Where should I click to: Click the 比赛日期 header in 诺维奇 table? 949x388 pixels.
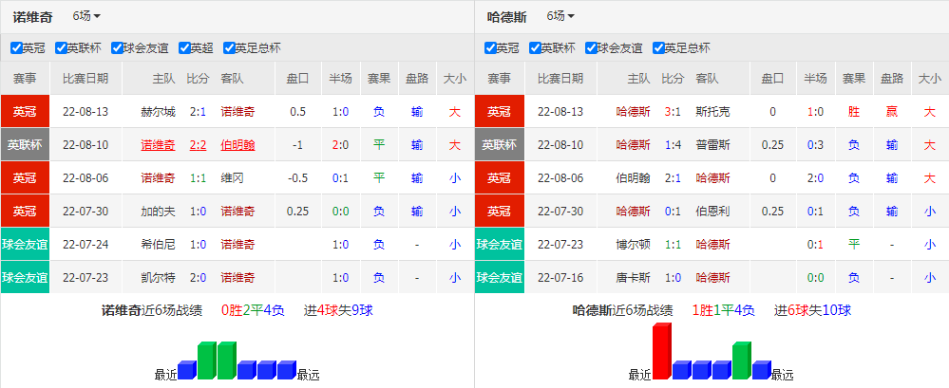click(x=85, y=78)
